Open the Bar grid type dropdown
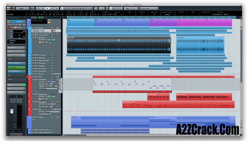 [x=131, y=9]
